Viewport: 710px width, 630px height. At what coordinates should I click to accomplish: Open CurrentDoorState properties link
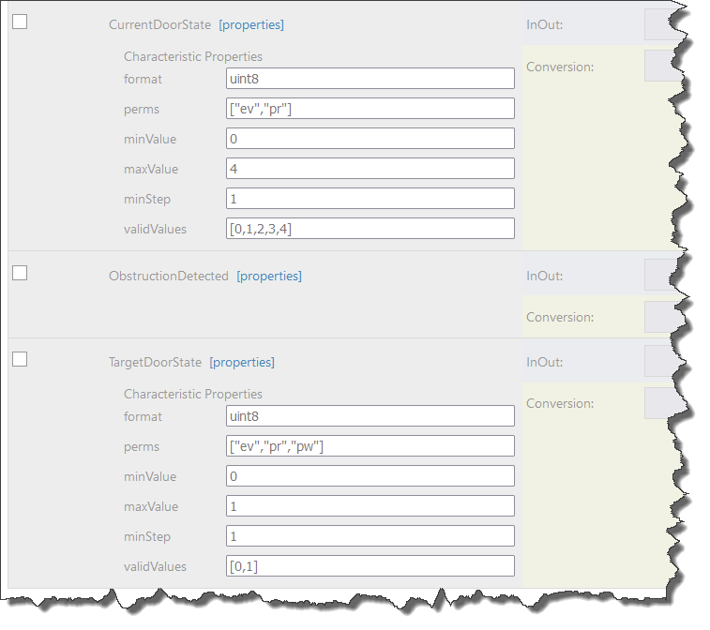[x=251, y=25]
